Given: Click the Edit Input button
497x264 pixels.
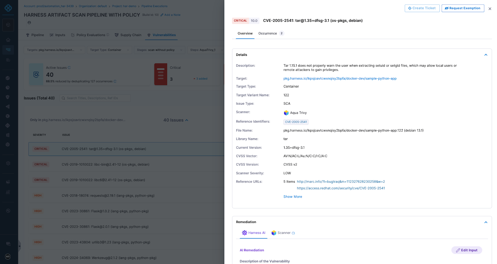Looking at the screenshot, I should tap(467, 250).
